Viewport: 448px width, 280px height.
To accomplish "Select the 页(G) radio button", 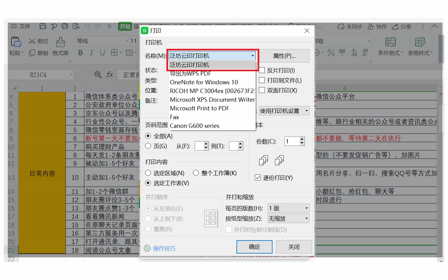I will click(148, 146).
